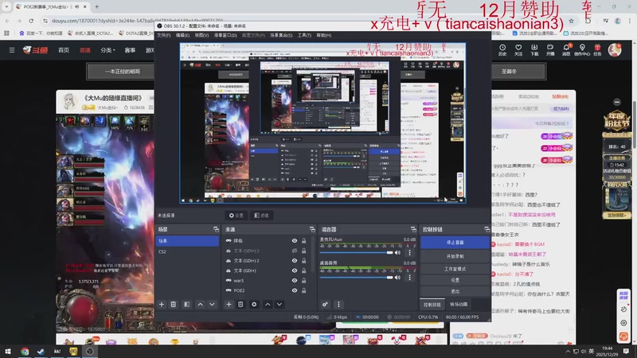Viewport: 637px width, 358px height.
Task: Undock the sources panel
Action: tap(312, 229)
